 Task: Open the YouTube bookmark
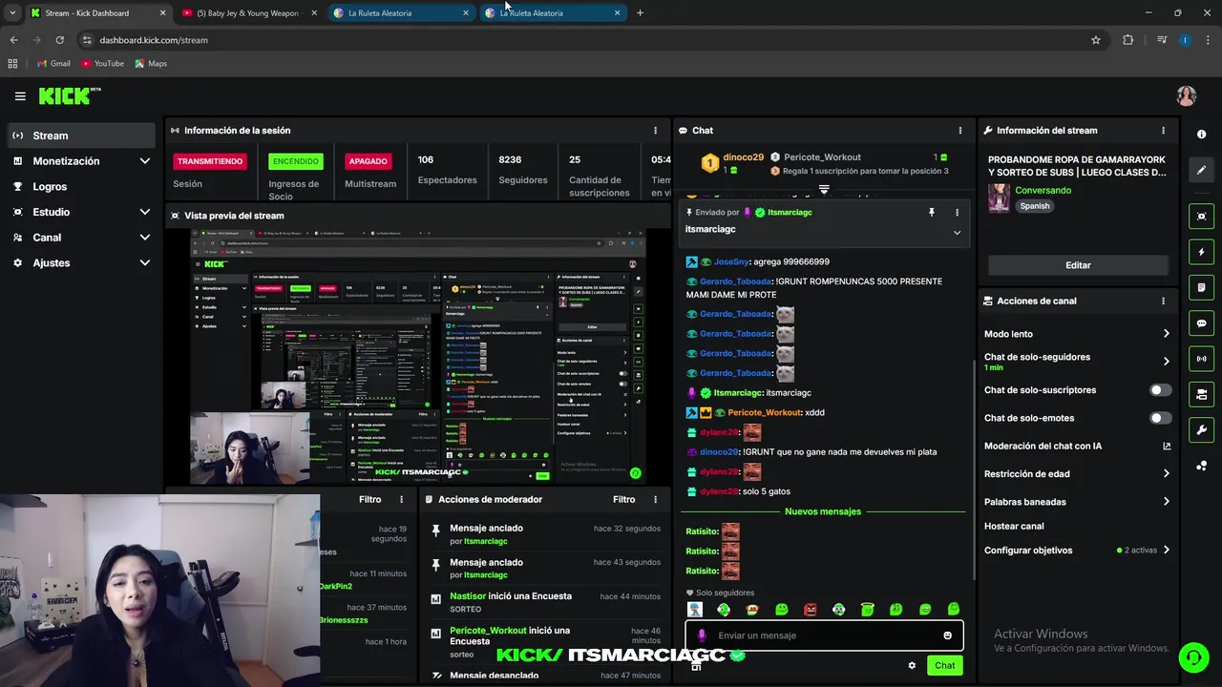click(102, 64)
